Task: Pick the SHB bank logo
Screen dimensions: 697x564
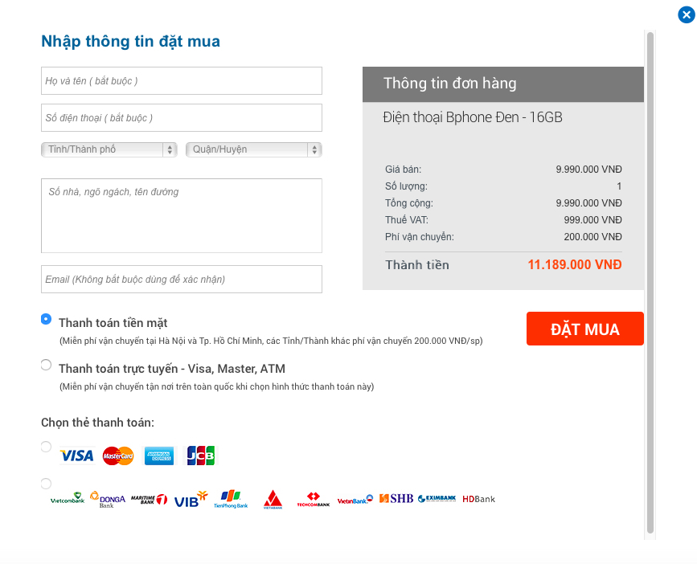Action: 396,499
